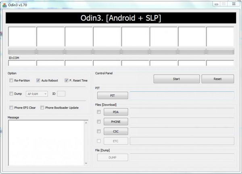Tick the checkbox beside CSC
The image size is (242, 174).
(x=99, y=131)
